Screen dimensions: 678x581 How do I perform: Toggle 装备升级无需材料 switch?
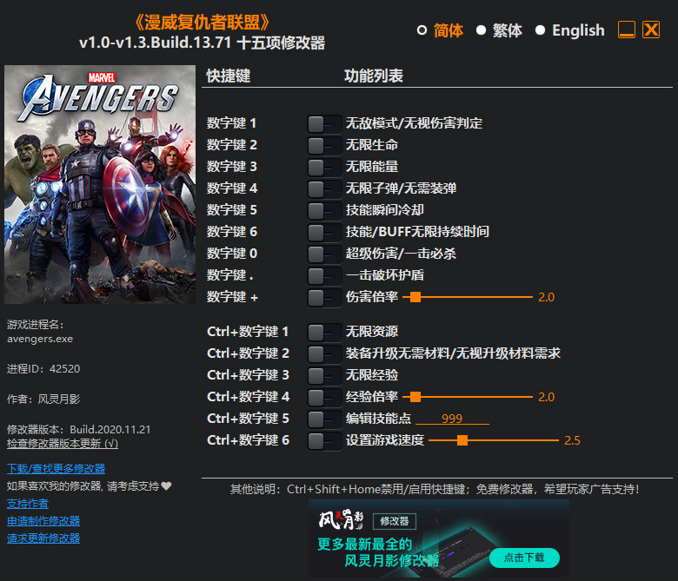[324, 353]
